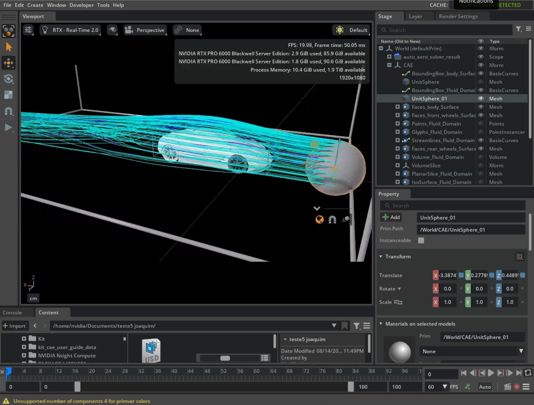This screenshot has width=534, height=405.
Task: Toggle visibility of auto_aero_solver_result
Action: coord(481,57)
